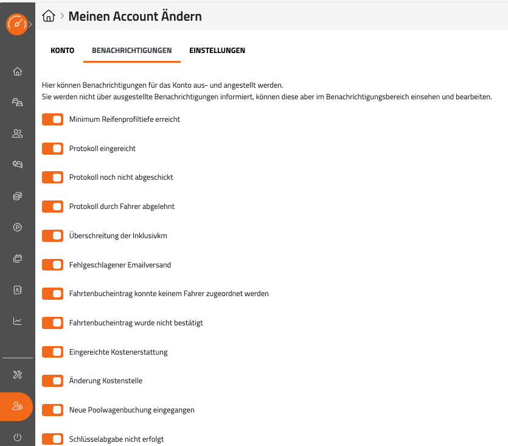
Task: Switch to the Einstellungen tab
Action: (x=217, y=51)
